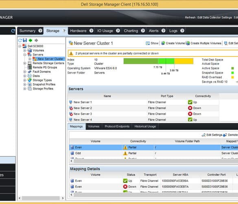This screenshot has height=204, width=238.
Task: Collapse the Dell SC9000 tree node
Action: click(20, 46)
